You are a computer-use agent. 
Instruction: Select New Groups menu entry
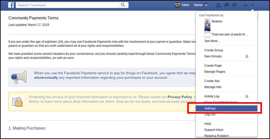pos(213,56)
